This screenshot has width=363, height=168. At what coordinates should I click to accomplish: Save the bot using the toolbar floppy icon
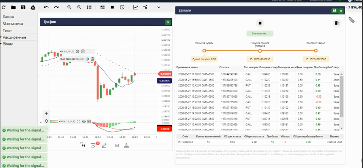click(x=23, y=7)
